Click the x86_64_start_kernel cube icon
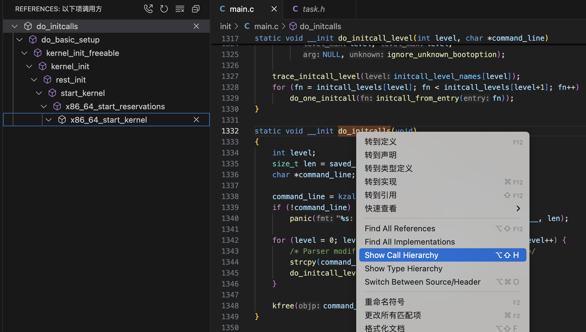This screenshot has height=332, width=586. (62, 120)
